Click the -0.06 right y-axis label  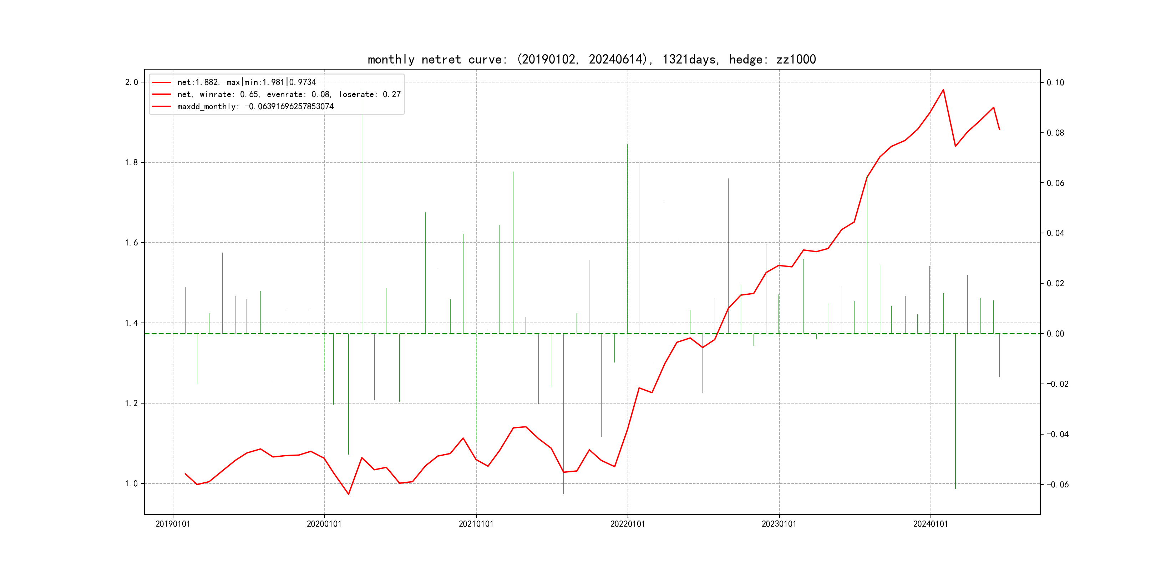click(x=1057, y=485)
